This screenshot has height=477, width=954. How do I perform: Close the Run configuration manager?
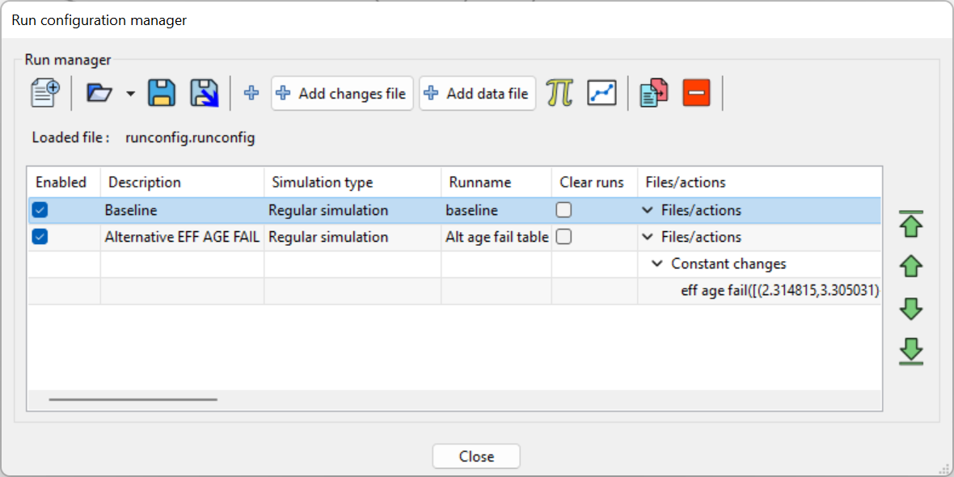[x=476, y=456]
